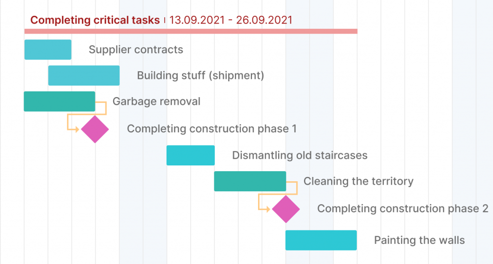Click the date range 13.09.2021 - 26.09.2021
Viewport: 493px width, 264px height.
231,20
